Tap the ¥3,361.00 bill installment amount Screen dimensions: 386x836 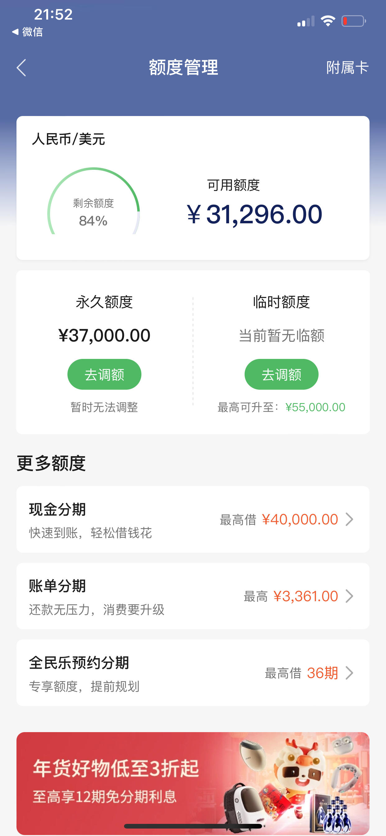click(306, 596)
